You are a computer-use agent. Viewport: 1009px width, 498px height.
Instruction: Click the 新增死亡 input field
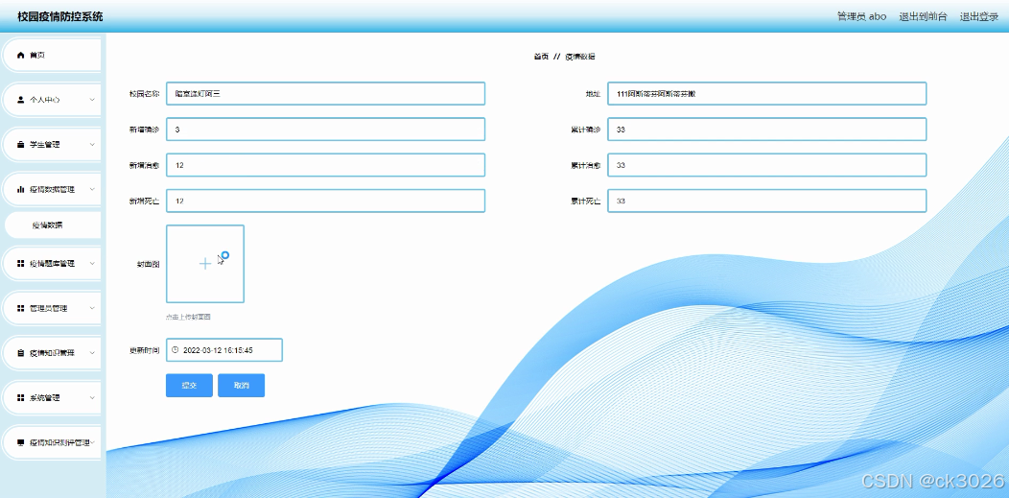325,201
